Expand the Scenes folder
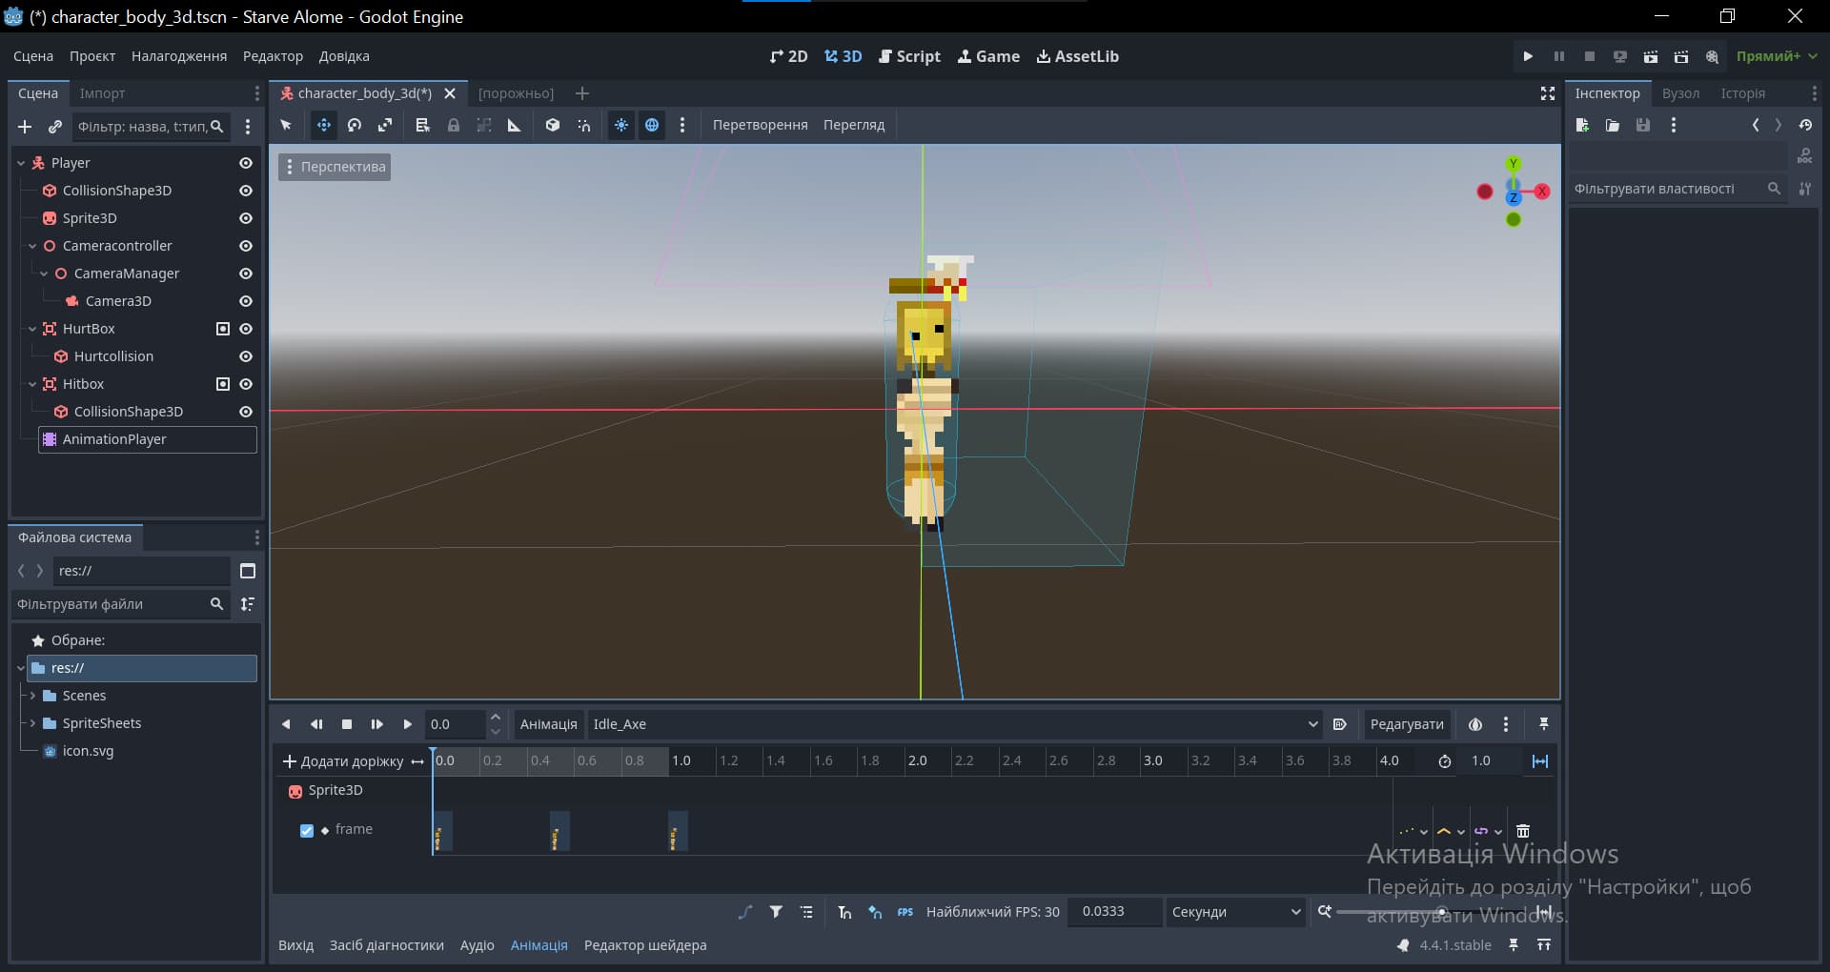This screenshot has width=1830, height=972. point(33,696)
